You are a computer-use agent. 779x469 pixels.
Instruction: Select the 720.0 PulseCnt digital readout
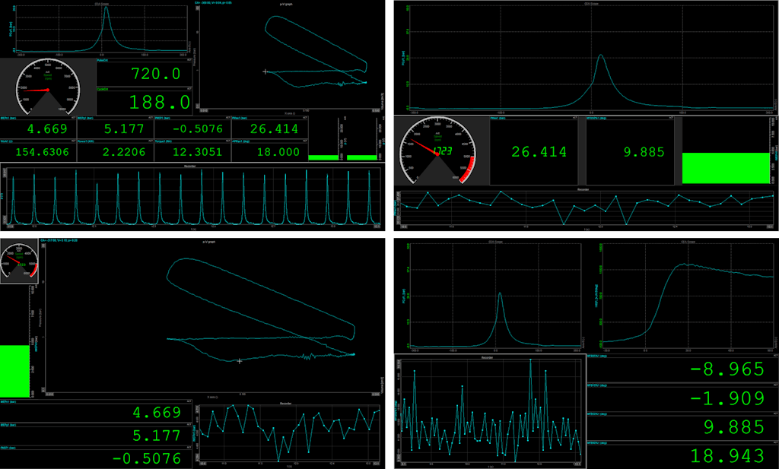[x=145, y=72]
